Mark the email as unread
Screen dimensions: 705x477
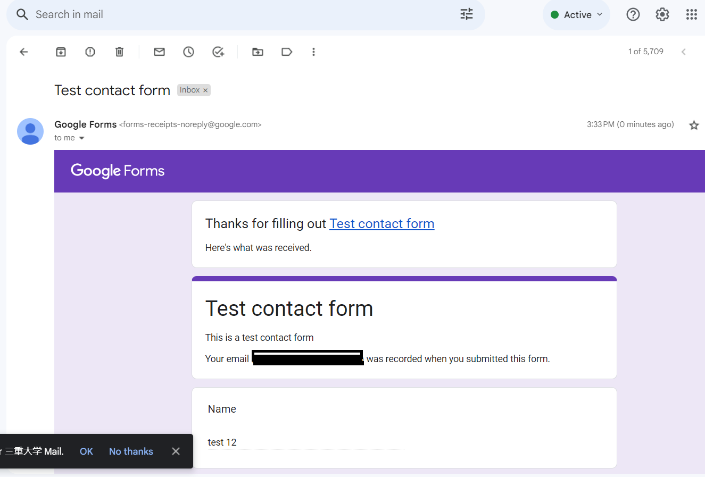pyautogui.click(x=159, y=52)
